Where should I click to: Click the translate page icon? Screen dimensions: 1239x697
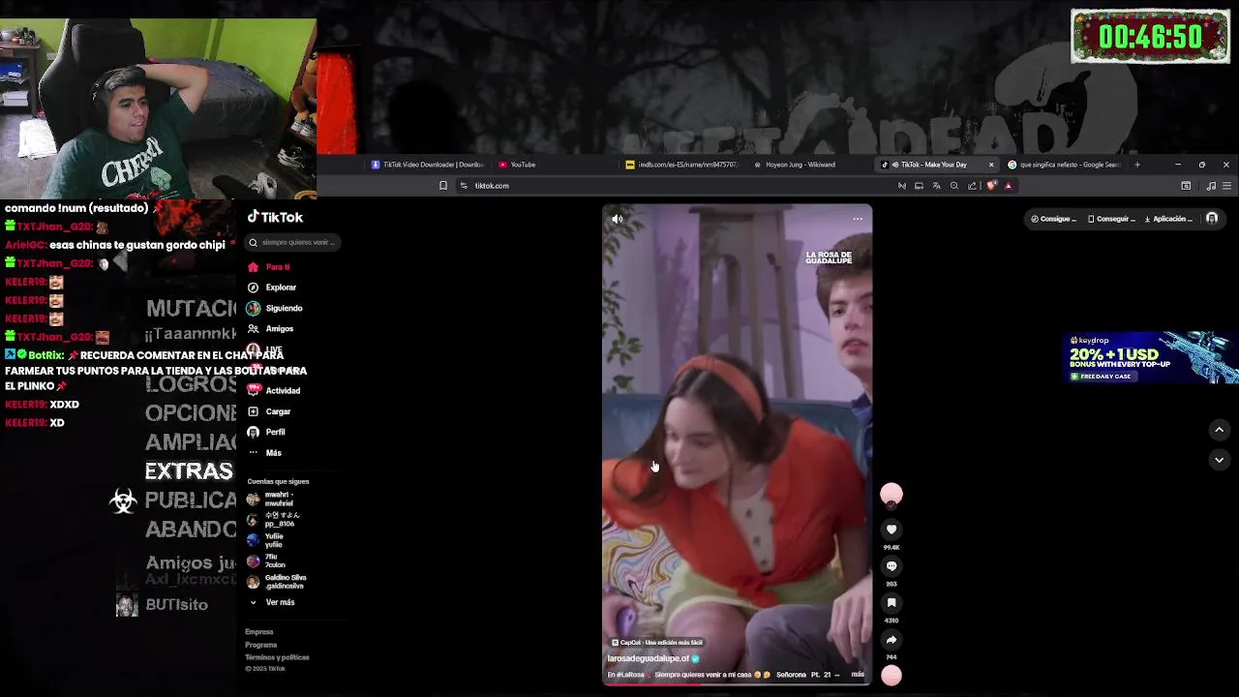[x=936, y=186]
